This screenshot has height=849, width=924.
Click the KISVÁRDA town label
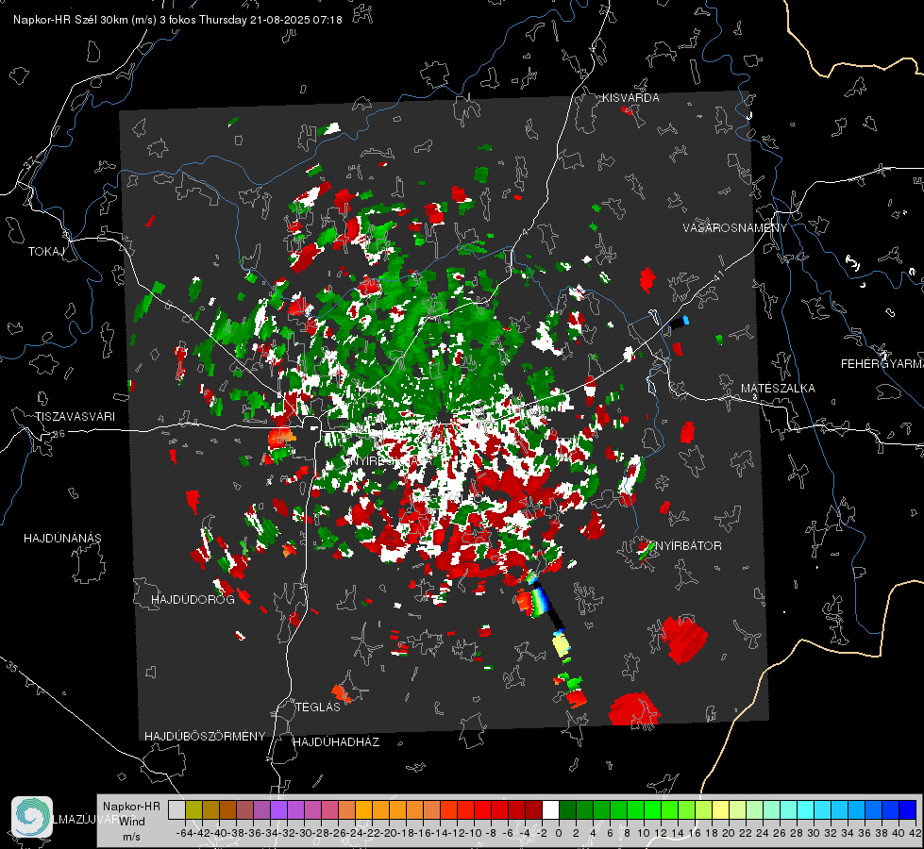(630, 98)
